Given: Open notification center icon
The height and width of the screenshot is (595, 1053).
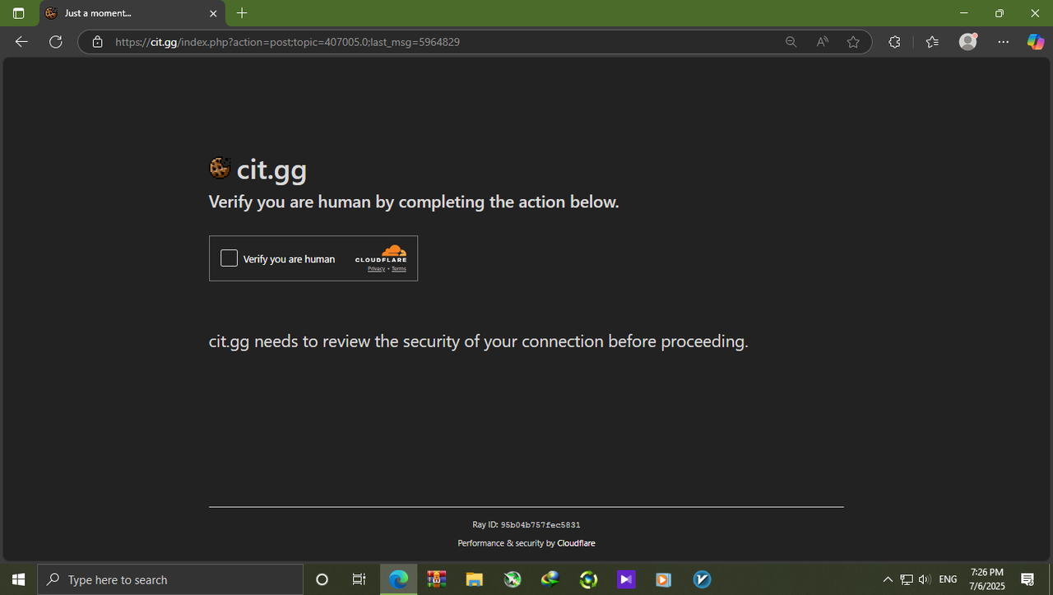Looking at the screenshot, I should click(1027, 579).
